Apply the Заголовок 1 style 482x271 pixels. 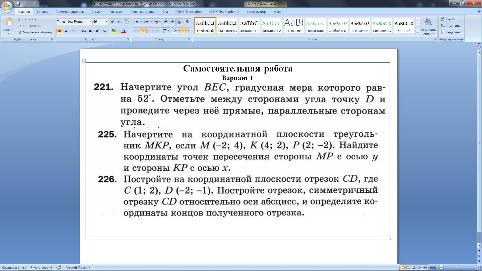point(249,26)
